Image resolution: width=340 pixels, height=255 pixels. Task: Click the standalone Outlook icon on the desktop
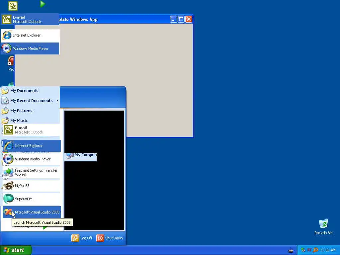13,6
